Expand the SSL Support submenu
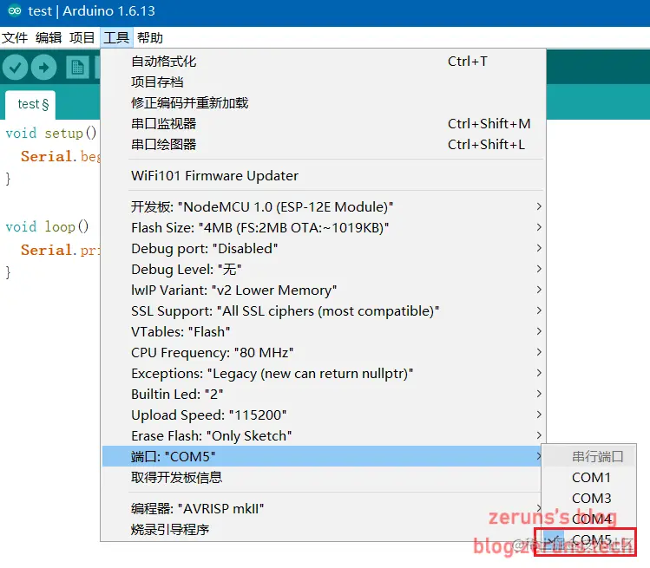The height and width of the screenshot is (568, 650). (323, 310)
